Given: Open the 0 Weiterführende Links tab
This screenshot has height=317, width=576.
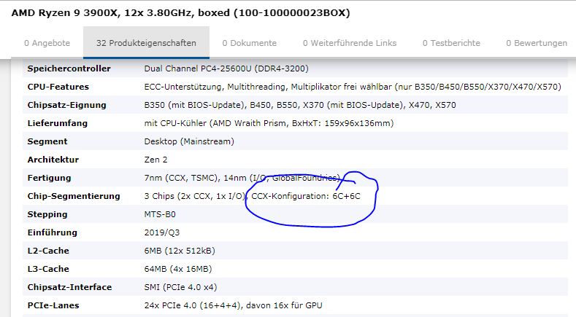Looking at the screenshot, I should pos(350,43).
